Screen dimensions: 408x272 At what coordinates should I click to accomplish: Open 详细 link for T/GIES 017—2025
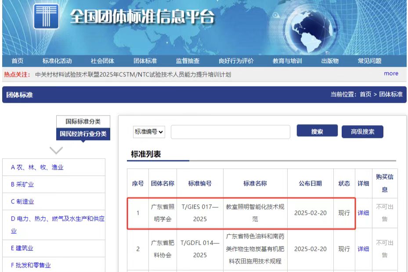coord(363,213)
